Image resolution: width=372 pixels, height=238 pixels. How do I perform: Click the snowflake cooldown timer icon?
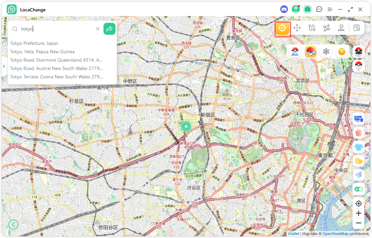coord(326,52)
